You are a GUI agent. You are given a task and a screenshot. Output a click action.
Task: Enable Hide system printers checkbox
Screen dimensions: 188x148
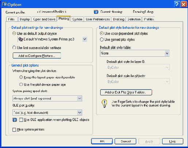tap(14, 129)
